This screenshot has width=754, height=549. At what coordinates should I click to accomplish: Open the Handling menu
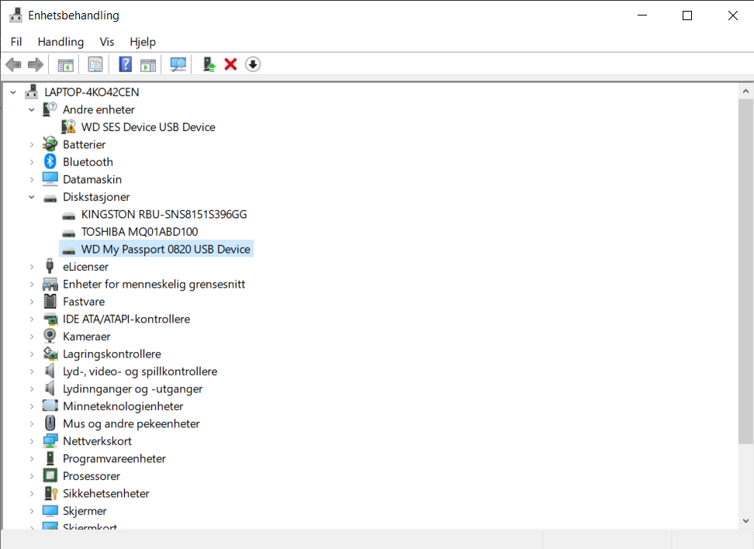[61, 42]
